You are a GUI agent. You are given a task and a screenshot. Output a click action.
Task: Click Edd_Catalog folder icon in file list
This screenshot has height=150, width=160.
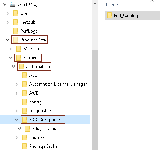[x=109, y=16]
